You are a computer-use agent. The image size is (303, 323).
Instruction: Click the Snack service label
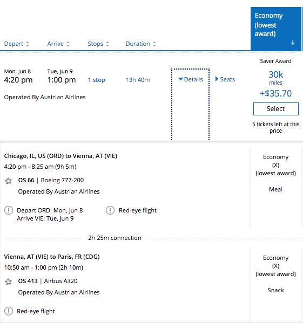click(x=276, y=290)
